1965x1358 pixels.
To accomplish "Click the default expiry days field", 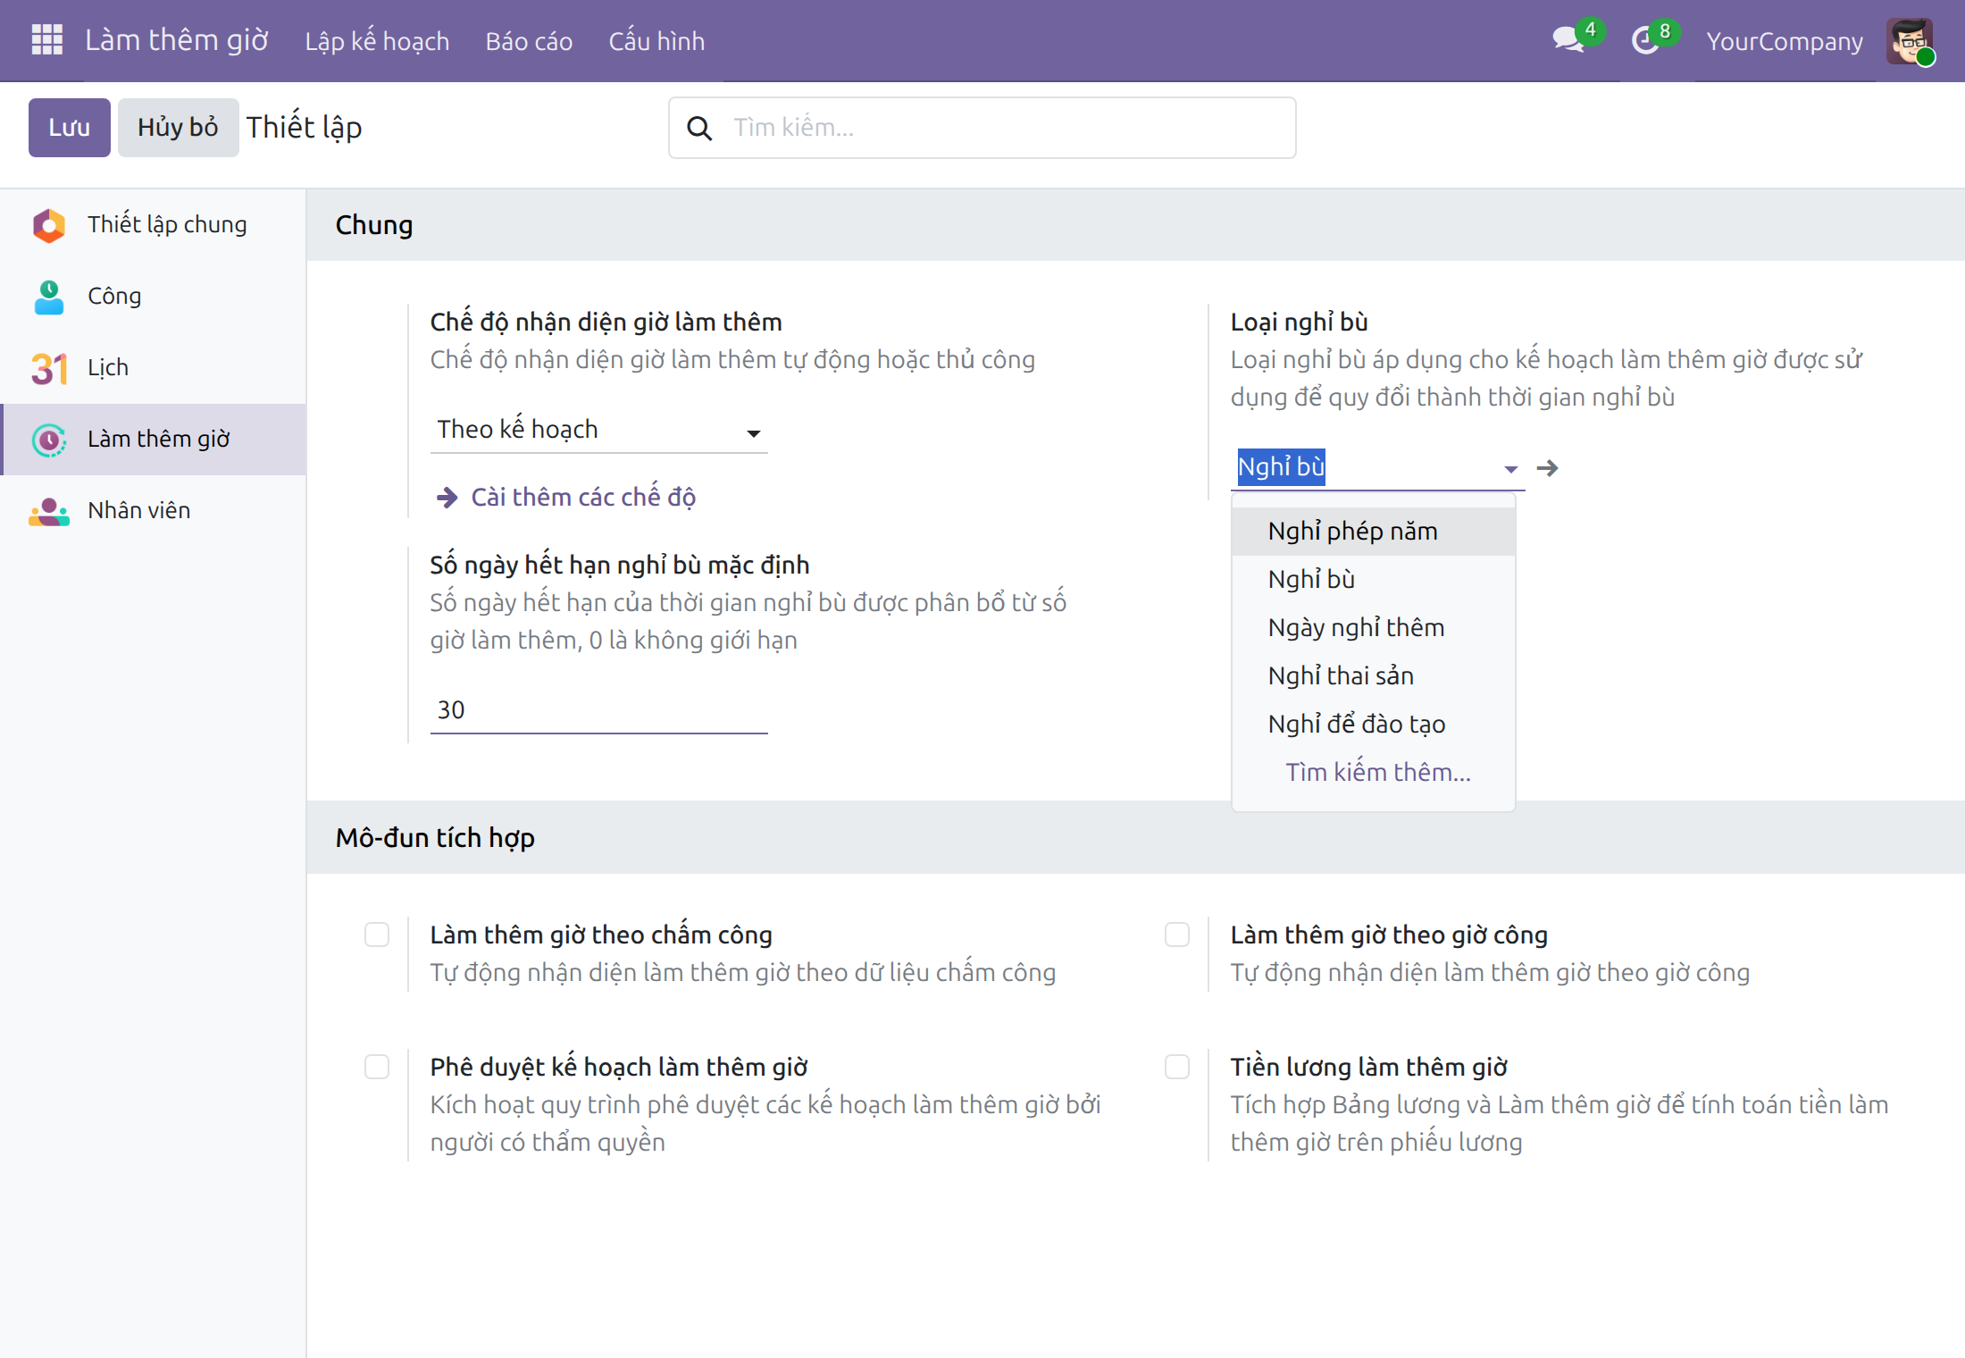I will coord(598,710).
